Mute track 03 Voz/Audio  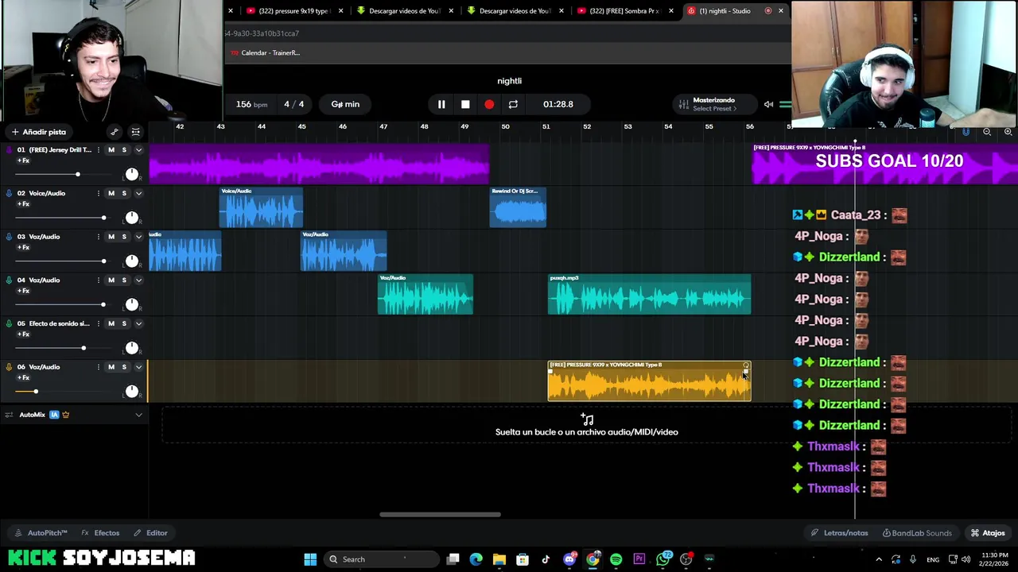click(x=111, y=237)
